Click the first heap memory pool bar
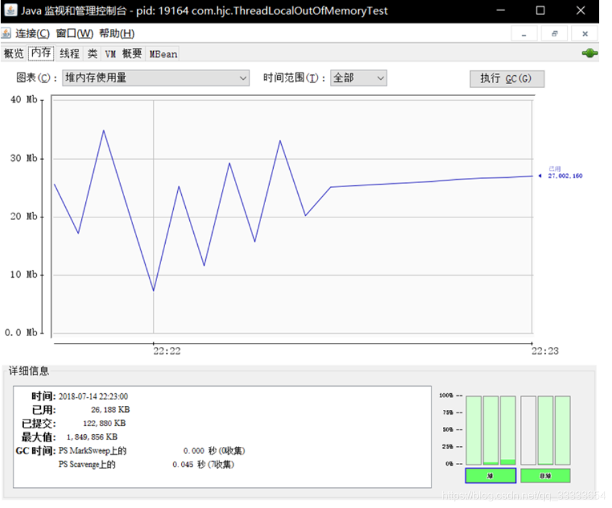The image size is (612, 508). (474, 430)
